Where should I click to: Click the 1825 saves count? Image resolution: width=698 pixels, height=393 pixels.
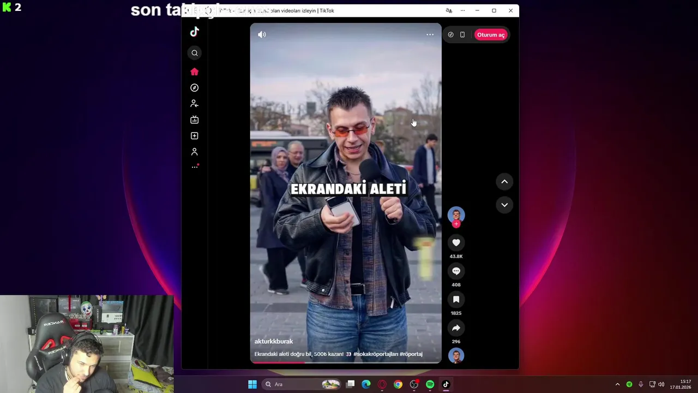click(x=456, y=313)
